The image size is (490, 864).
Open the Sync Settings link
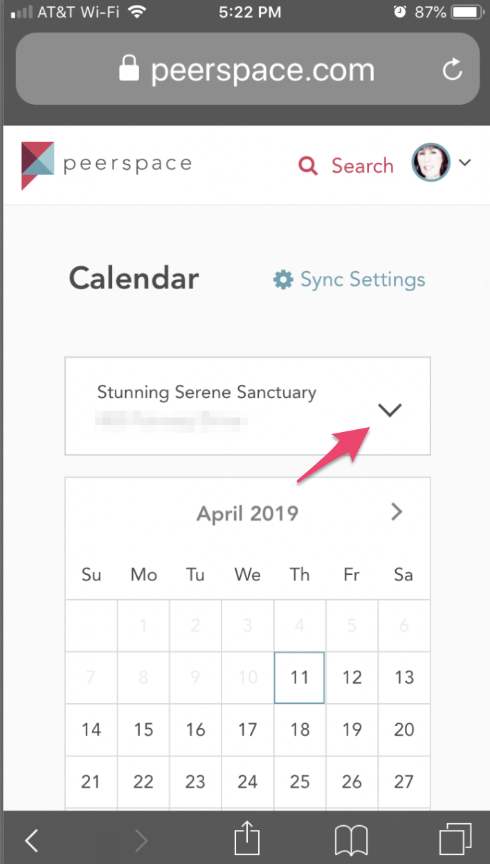(362, 279)
